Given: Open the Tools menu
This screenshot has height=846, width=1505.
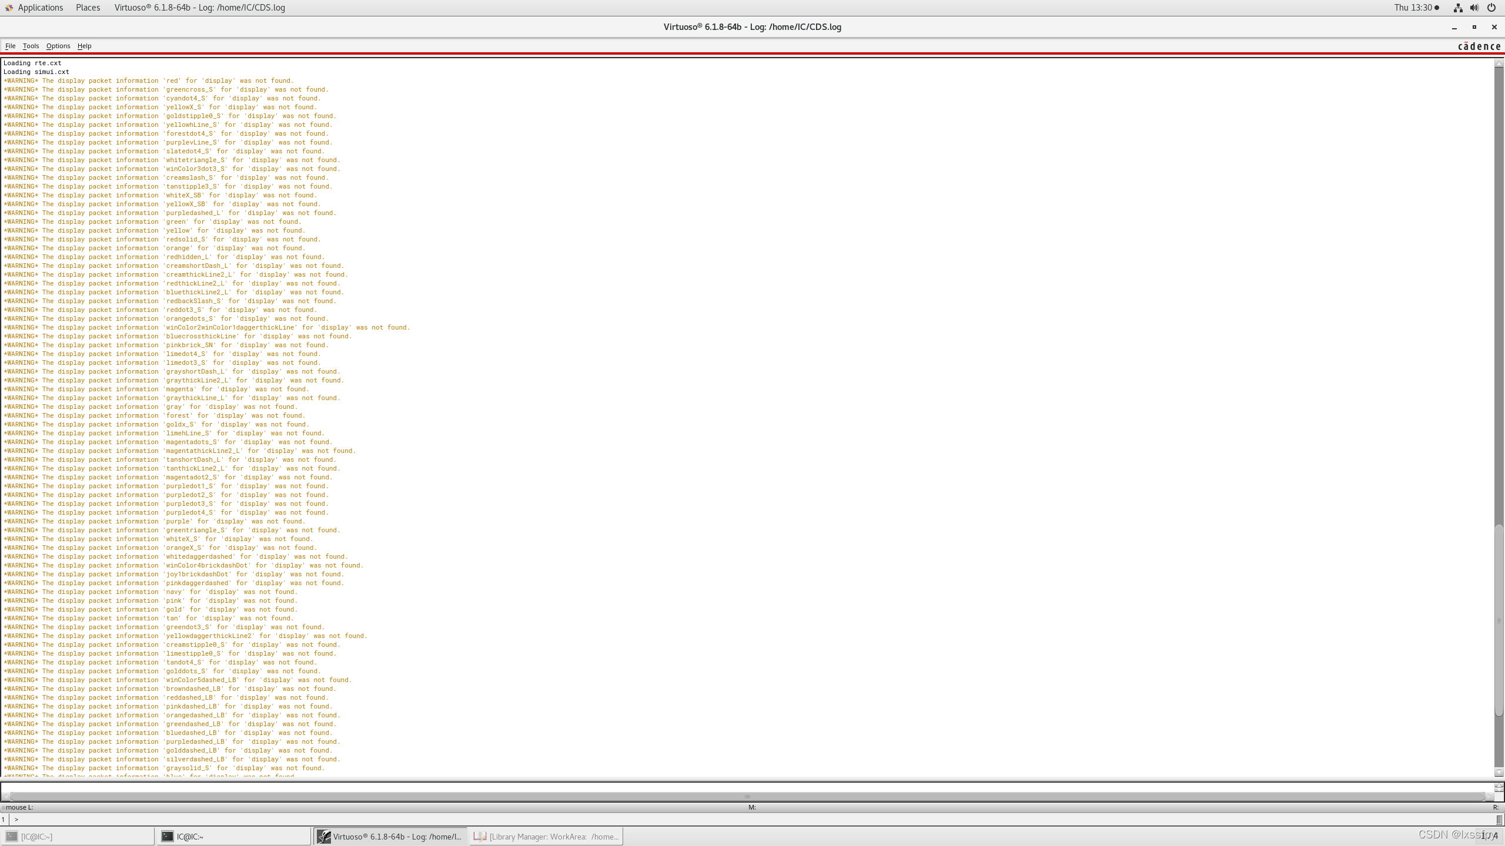Looking at the screenshot, I should (31, 46).
